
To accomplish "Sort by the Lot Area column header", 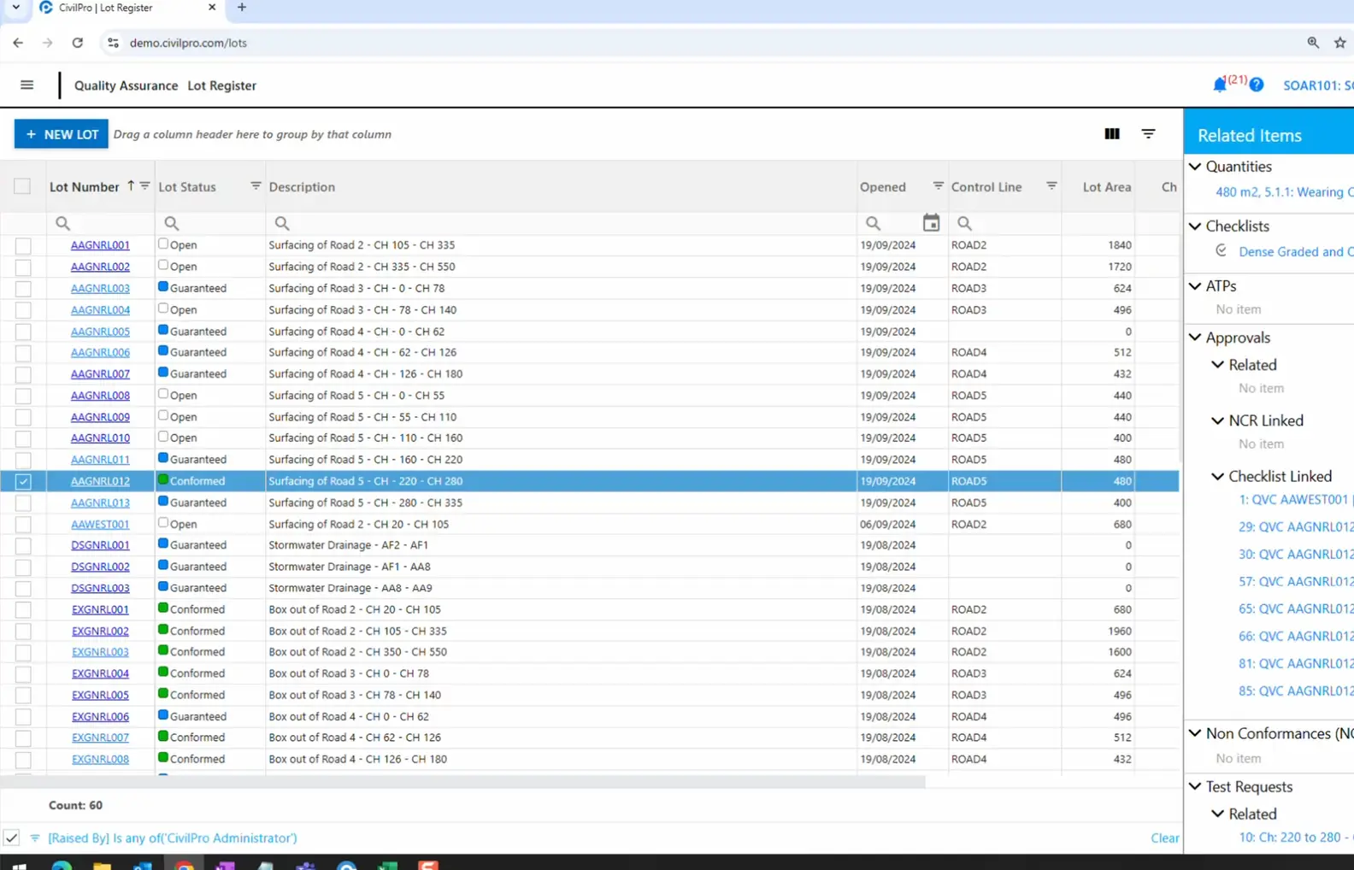I will click(1106, 186).
